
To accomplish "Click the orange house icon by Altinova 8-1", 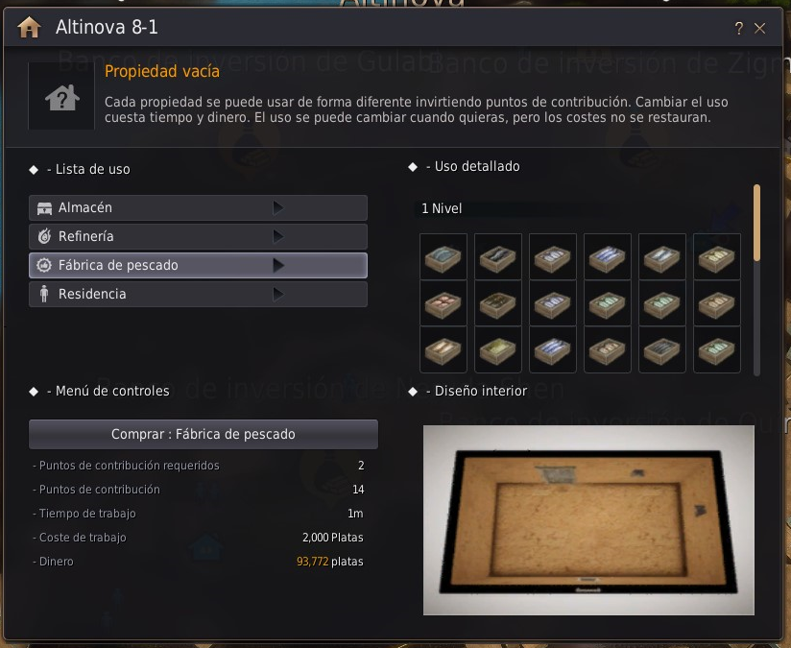I will [29, 27].
